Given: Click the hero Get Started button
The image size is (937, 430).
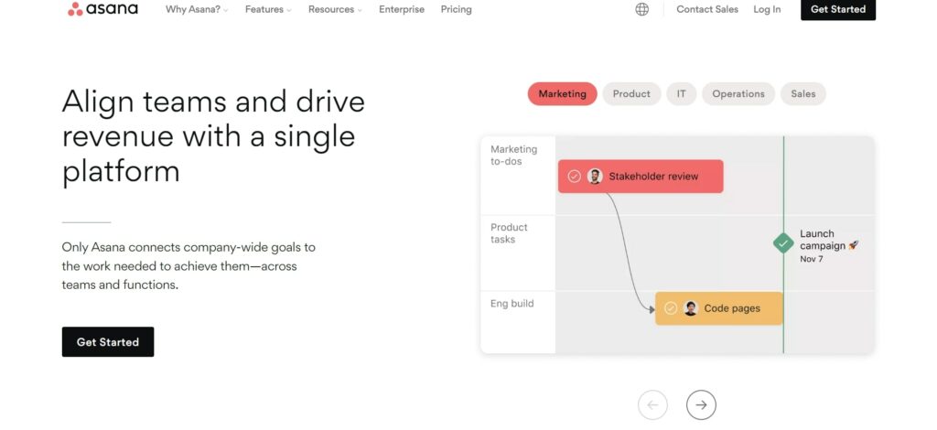Looking at the screenshot, I should coord(108,341).
